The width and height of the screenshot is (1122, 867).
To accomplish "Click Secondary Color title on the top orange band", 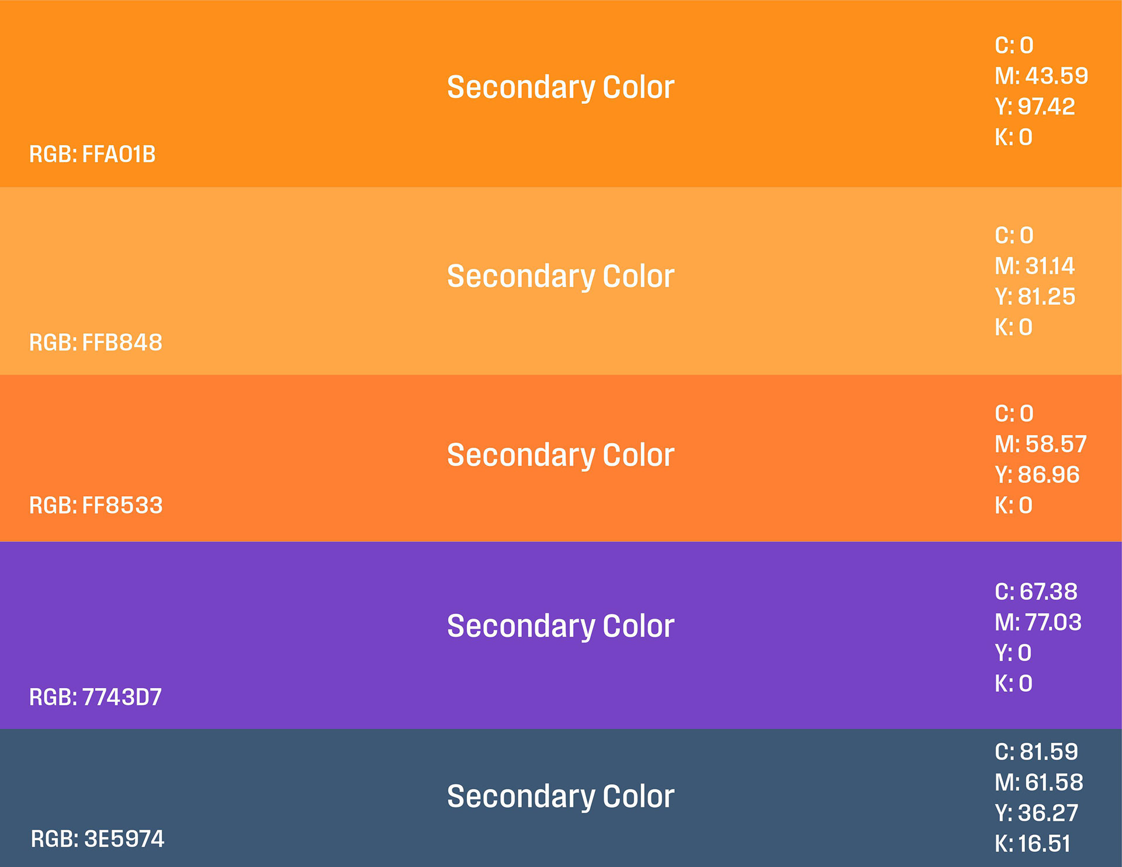I will pyautogui.click(x=560, y=88).
